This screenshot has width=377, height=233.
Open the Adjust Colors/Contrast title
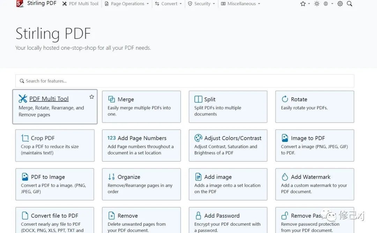point(233,138)
